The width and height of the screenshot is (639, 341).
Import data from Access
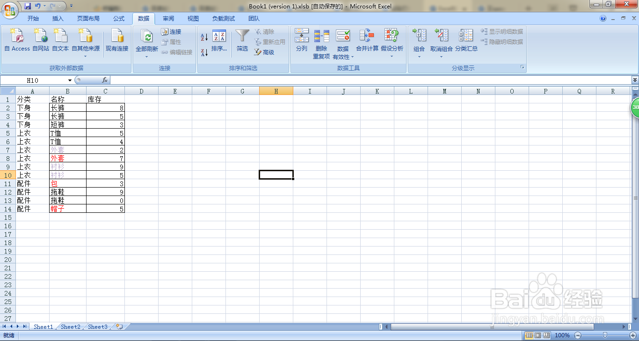click(17, 40)
